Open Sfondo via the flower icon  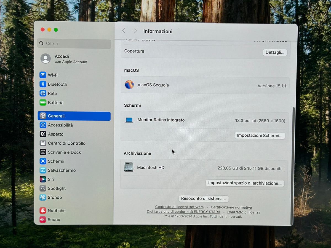pos(43,197)
